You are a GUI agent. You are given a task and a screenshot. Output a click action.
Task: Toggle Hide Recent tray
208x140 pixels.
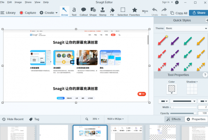(13, 119)
